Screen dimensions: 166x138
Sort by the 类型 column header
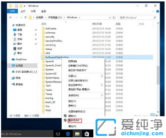click(x=118, y=24)
